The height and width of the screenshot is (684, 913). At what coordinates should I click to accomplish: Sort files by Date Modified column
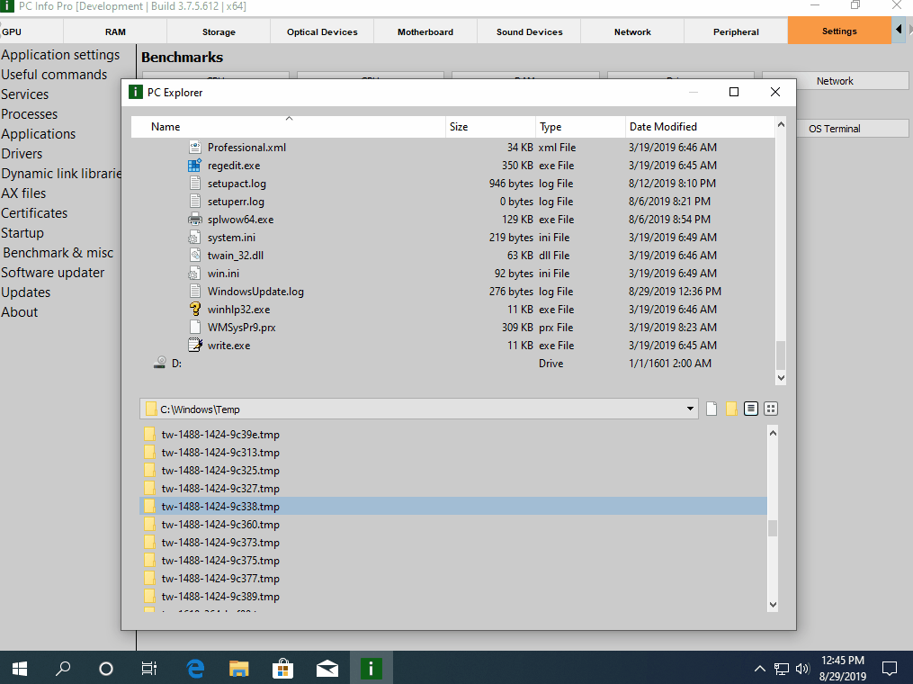pos(700,126)
